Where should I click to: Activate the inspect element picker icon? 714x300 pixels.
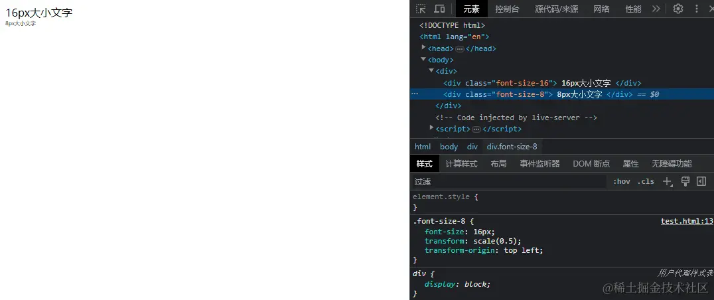[x=421, y=9]
